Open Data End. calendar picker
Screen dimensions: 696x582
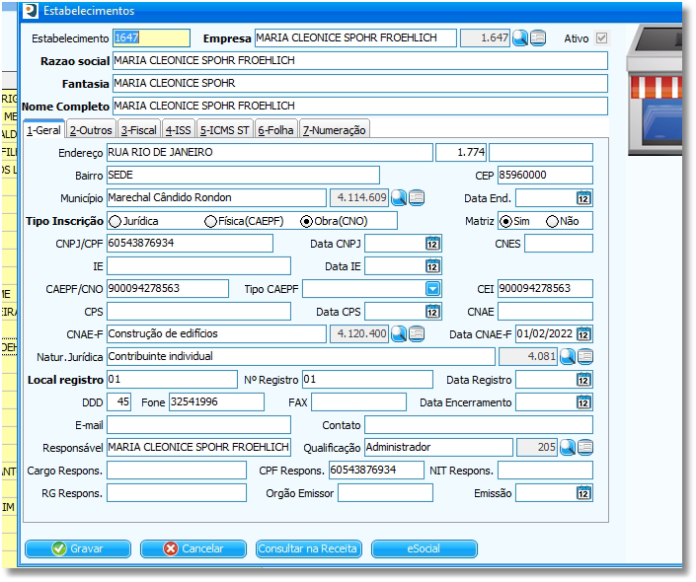[x=583, y=198]
